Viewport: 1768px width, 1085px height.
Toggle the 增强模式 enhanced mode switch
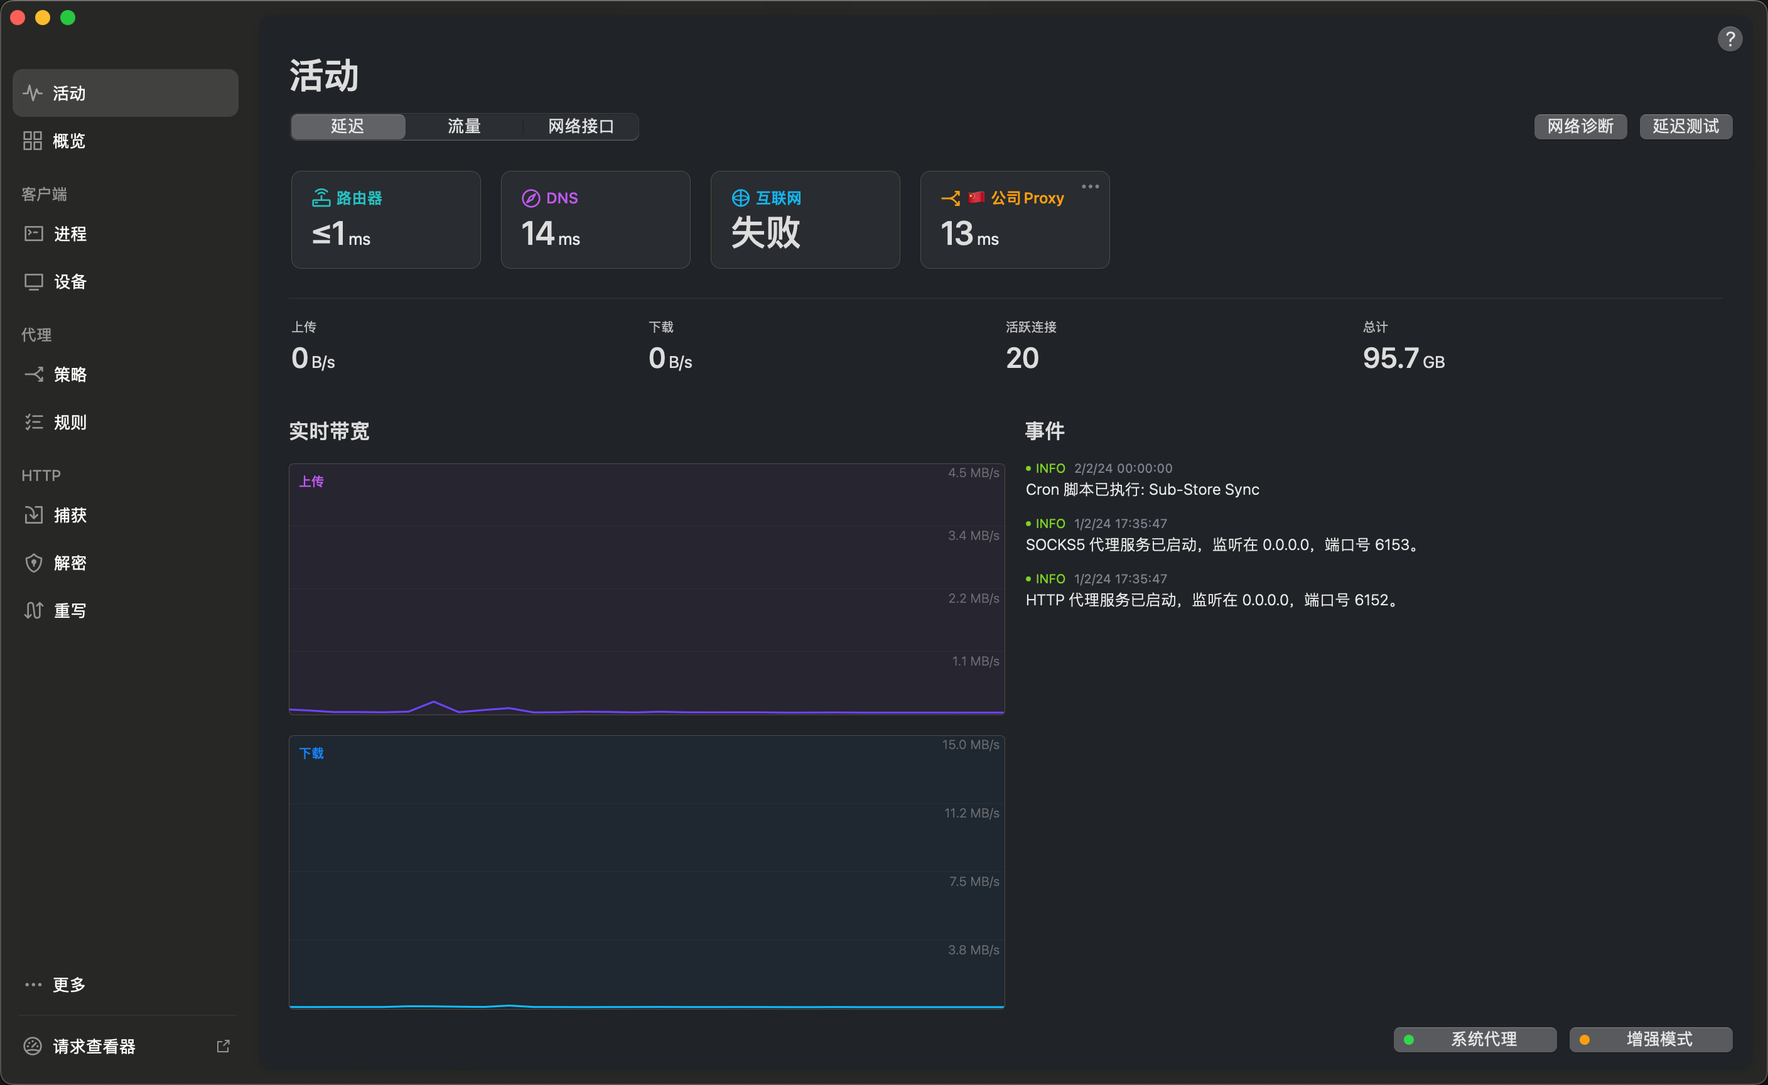coord(1651,1039)
